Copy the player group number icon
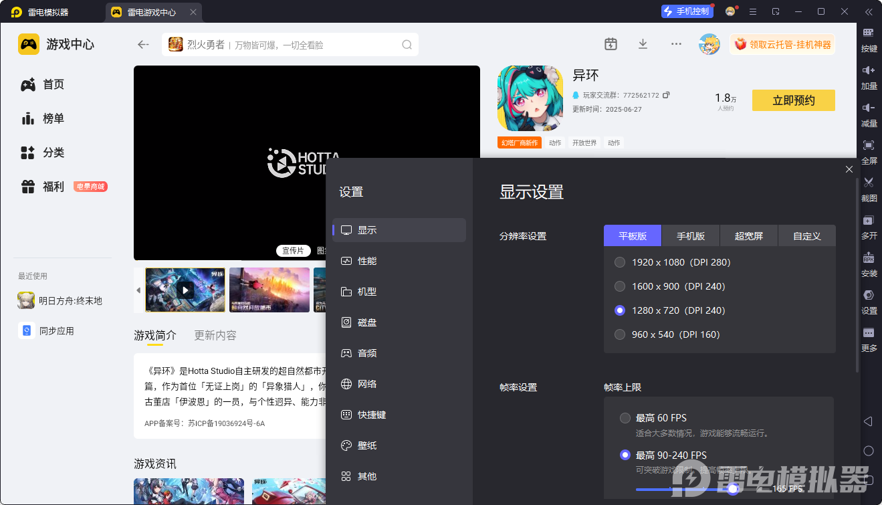Screen dimensions: 882x505 coord(666,95)
